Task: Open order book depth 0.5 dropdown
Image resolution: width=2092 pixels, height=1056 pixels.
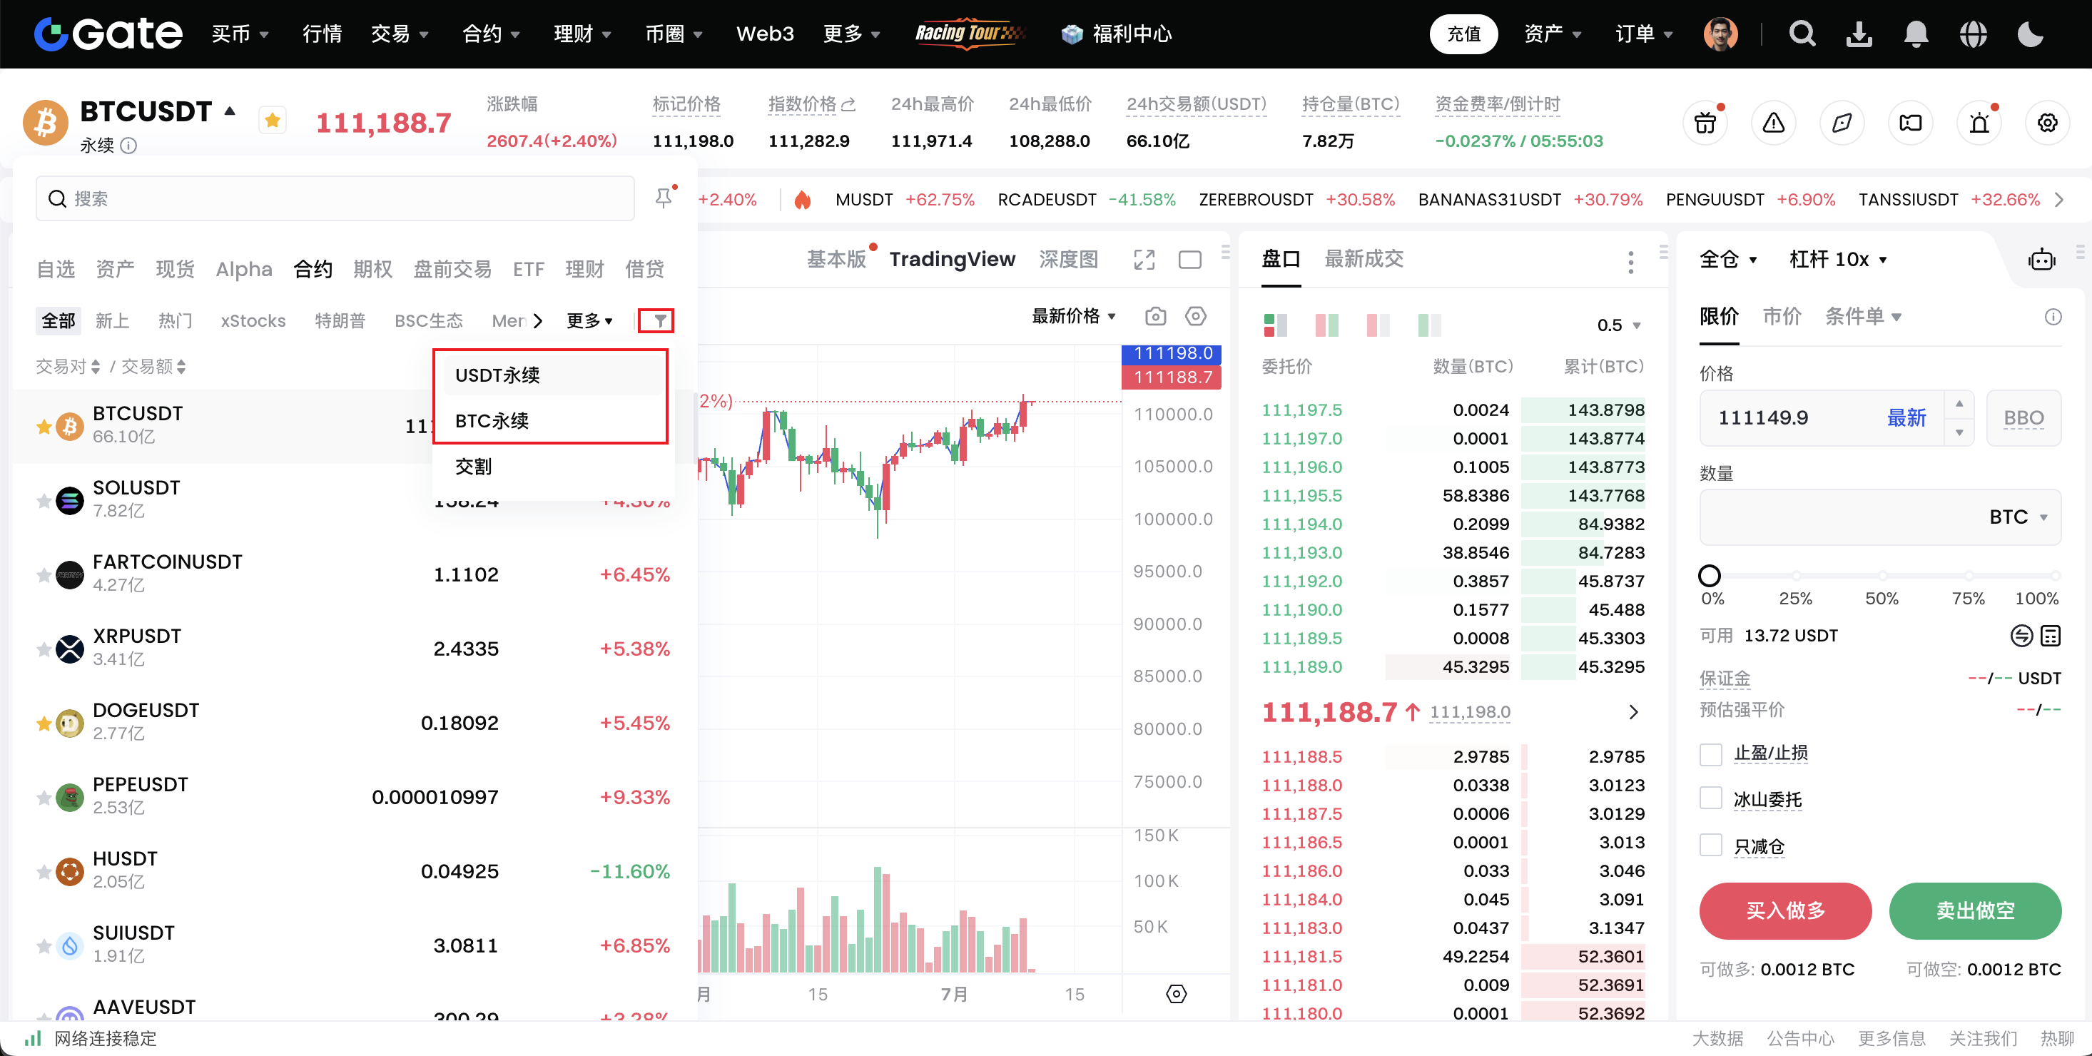Action: coord(1618,325)
